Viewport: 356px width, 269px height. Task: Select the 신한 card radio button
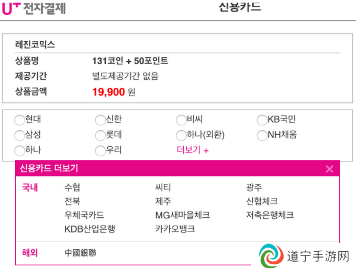pos(101,120)
